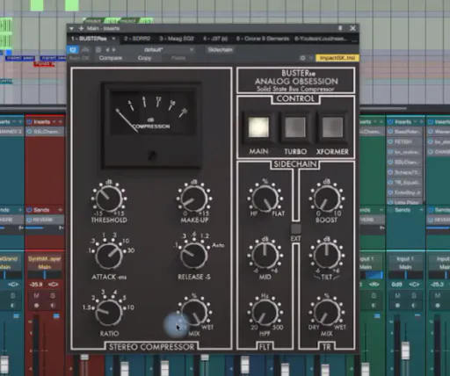Click the TILT knob
This screenshot has width=450, height=376.
pyautogui.click(x=327, y=256)
